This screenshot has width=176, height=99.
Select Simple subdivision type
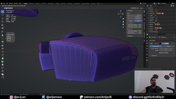tap(168, 46)
